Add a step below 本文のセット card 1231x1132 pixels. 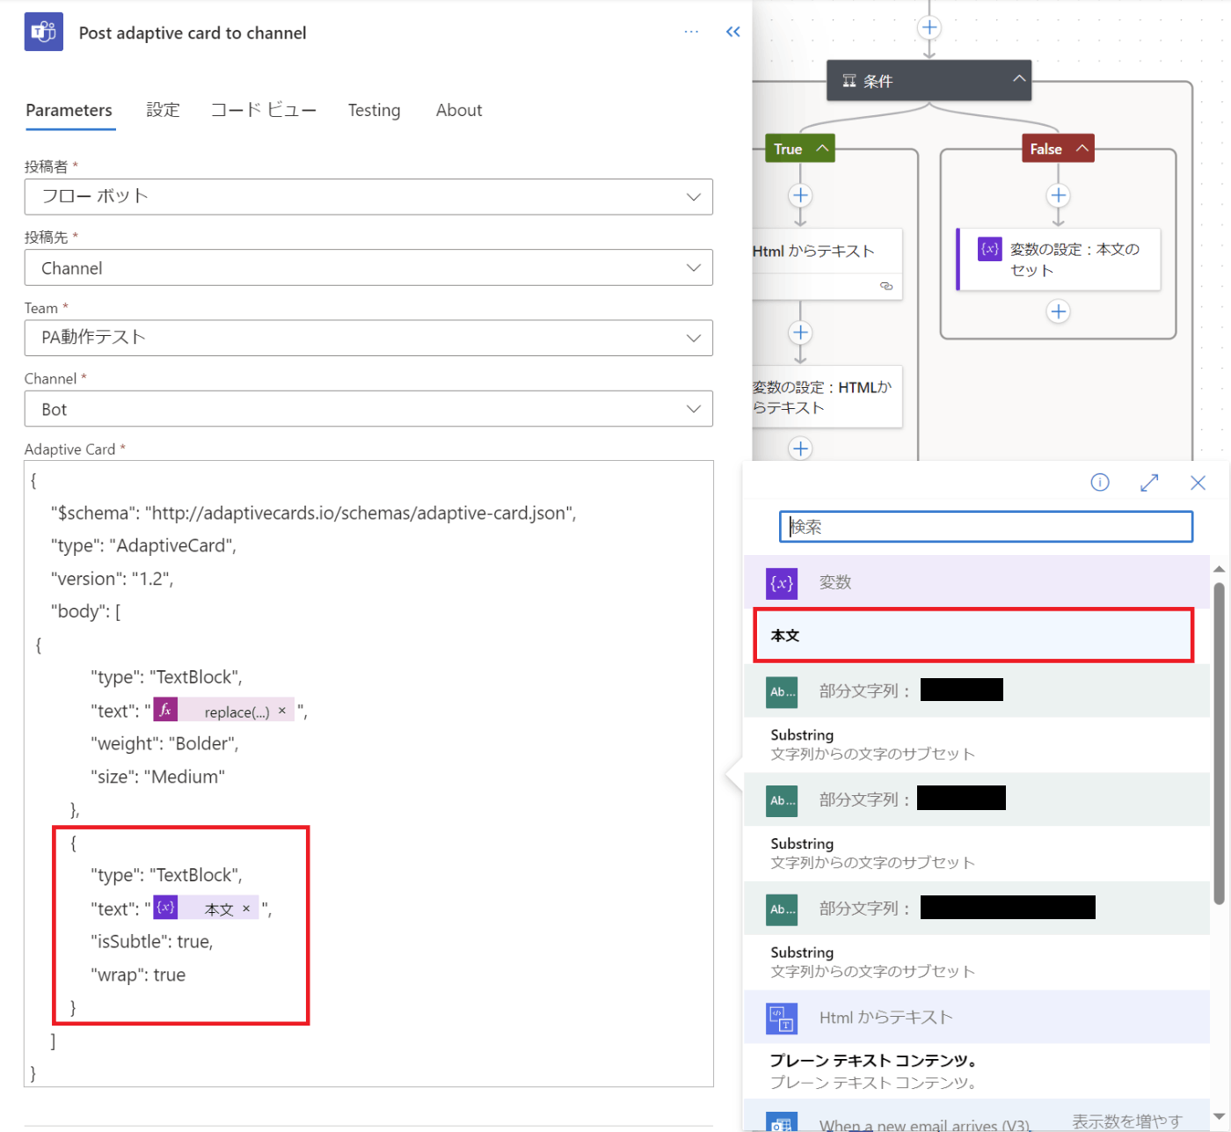click(1059, 311)
